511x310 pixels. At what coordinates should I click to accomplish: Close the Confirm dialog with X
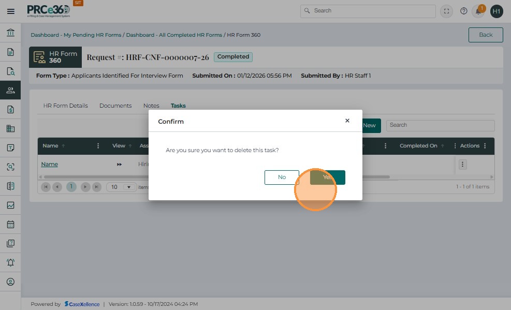347,121
